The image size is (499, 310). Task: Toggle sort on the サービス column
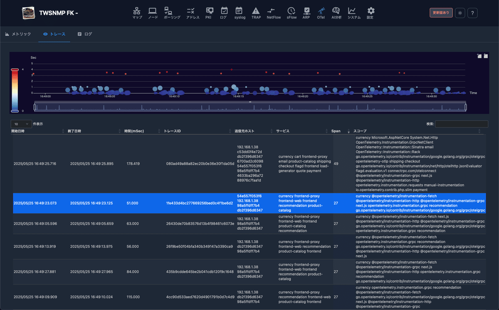tap(283, 131)
